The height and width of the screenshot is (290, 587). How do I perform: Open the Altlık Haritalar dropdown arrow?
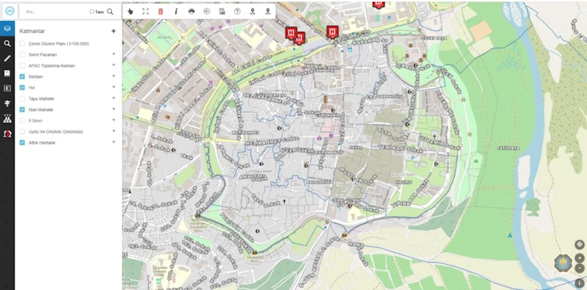(x=114, y=142)
